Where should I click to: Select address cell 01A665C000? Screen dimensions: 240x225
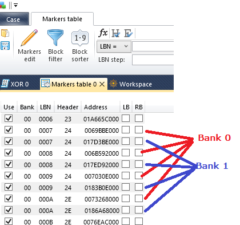[x=101, y=119]
